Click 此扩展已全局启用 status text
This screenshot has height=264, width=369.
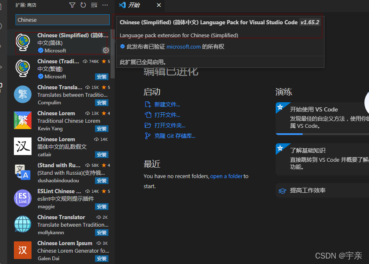pos(142,62)
